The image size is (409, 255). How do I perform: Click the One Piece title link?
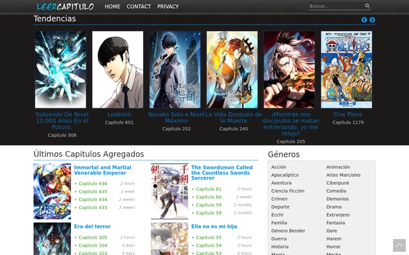point(348,115)
